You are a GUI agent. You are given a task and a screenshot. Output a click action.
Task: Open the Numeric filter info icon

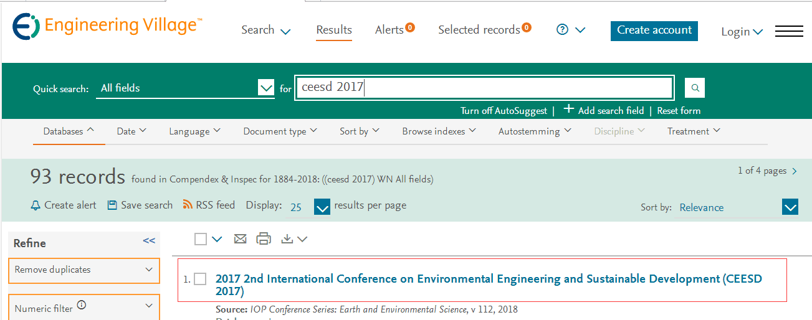pos(82,306)
